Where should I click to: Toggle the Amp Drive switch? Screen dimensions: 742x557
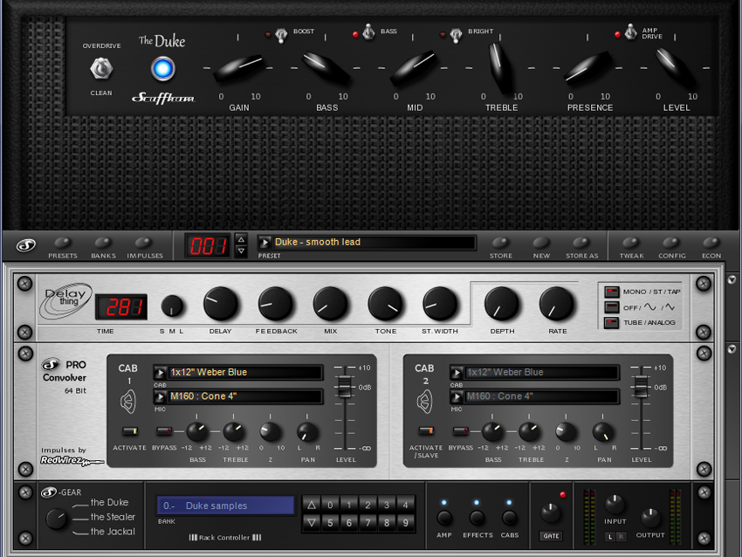631,32
